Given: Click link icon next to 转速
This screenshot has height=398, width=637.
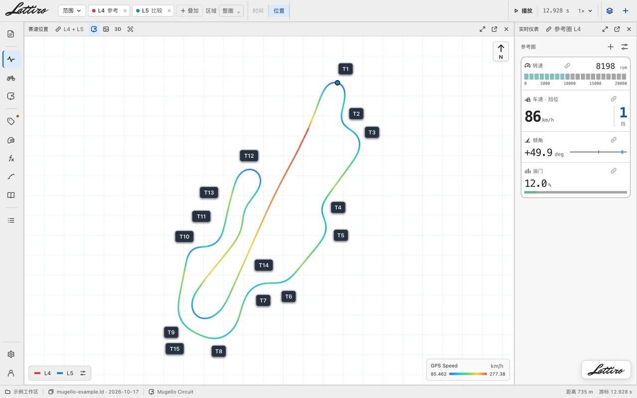Looking at the screenshot, I should tap(567, 66).
